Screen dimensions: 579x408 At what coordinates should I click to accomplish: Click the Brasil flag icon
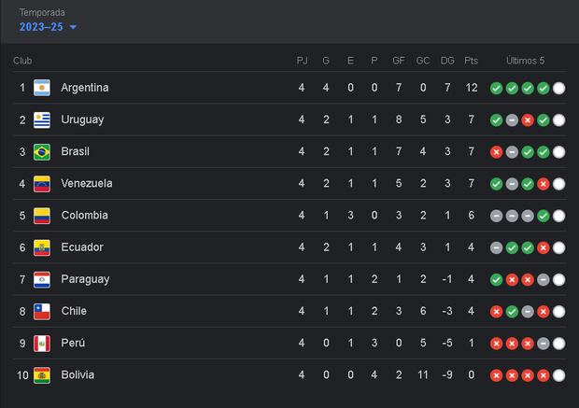41,151
